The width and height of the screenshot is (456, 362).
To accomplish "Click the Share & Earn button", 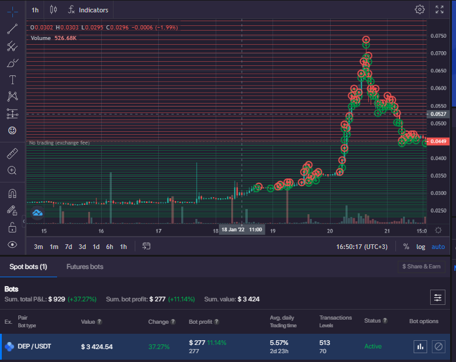I will 421,267.
